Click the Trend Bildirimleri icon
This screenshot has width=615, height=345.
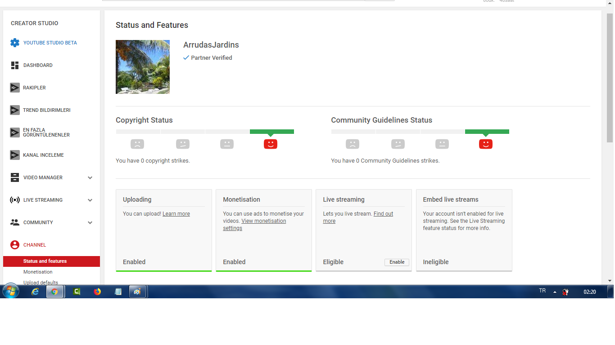coord(15,110)
